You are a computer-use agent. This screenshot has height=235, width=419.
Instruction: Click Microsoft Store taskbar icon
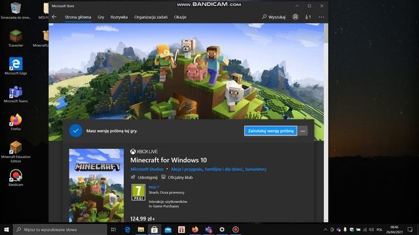(x=155, y=229)
